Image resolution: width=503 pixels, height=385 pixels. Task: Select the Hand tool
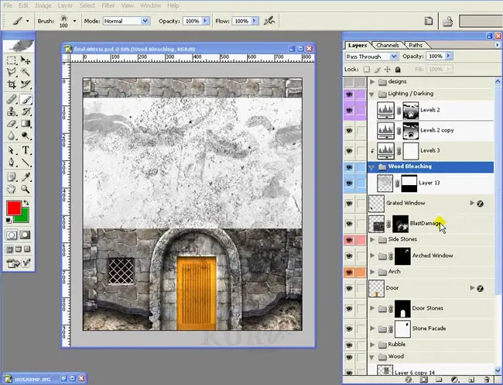tap(12, 189)
